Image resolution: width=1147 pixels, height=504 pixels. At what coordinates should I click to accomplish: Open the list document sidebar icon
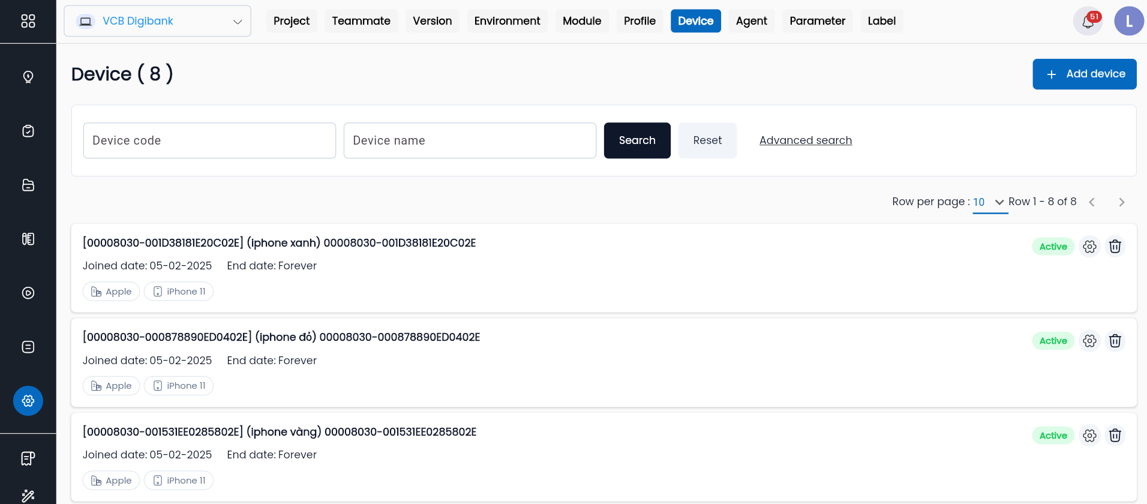point(28,347)
